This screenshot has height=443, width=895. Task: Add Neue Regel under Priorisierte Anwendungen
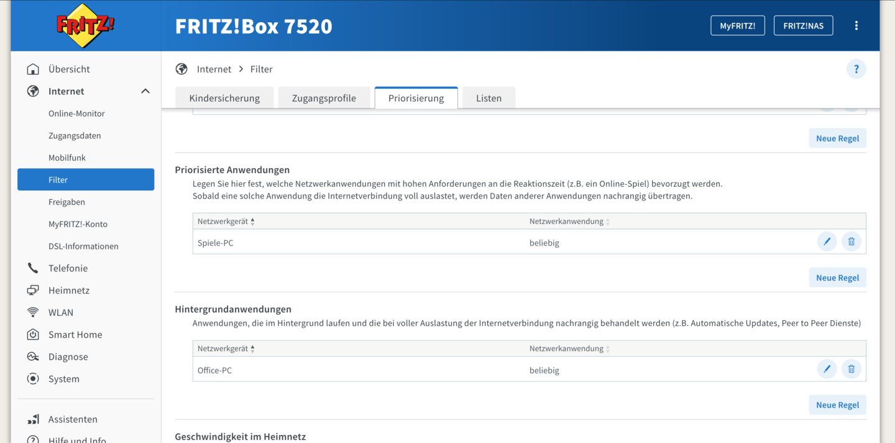pyautogui.click(x=837, y=277)
